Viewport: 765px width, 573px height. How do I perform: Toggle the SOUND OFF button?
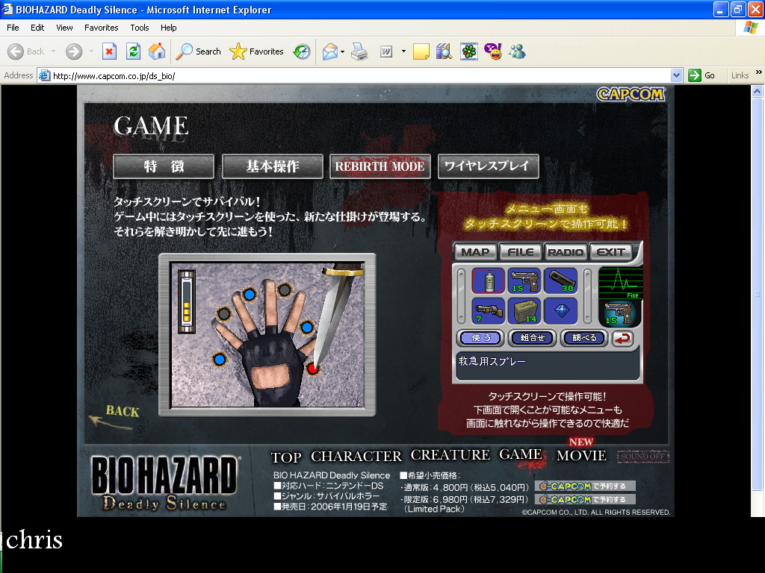pos(644,457)
